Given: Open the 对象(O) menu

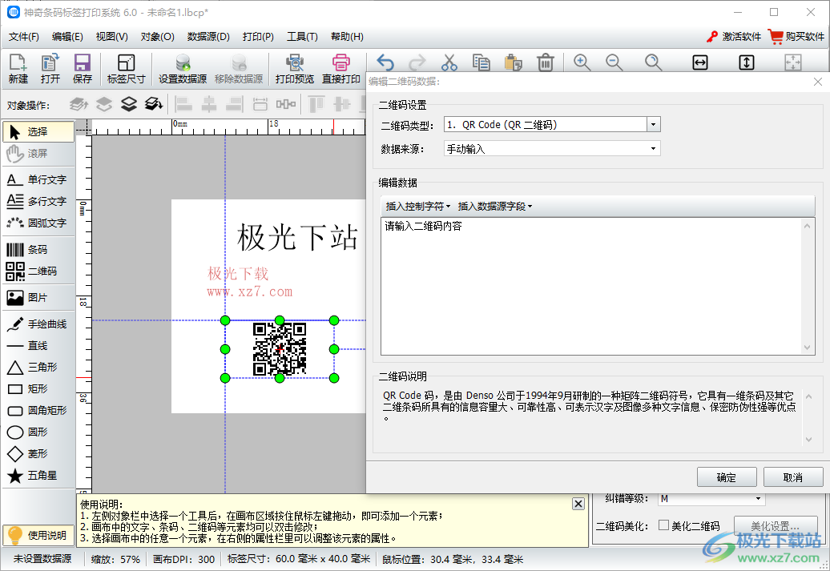Looking at the screenshot, I should [157, 37].
